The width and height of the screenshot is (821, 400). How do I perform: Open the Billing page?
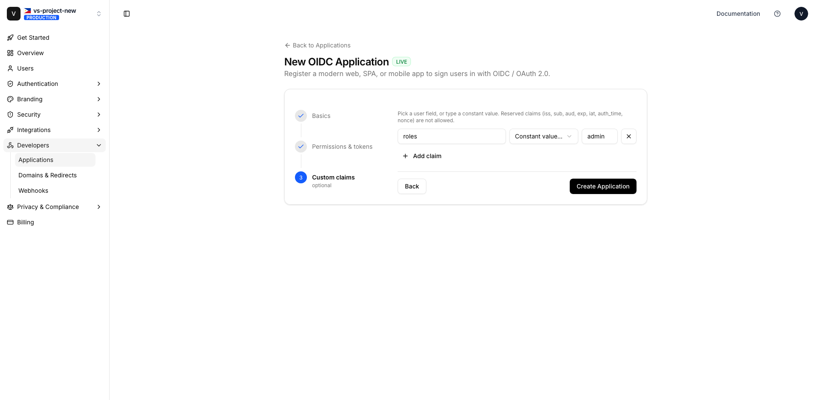pos(54,222)
